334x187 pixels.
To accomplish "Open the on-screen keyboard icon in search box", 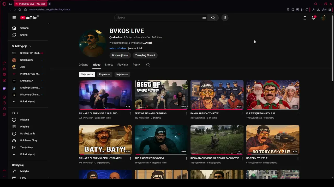I will (204, 18).
